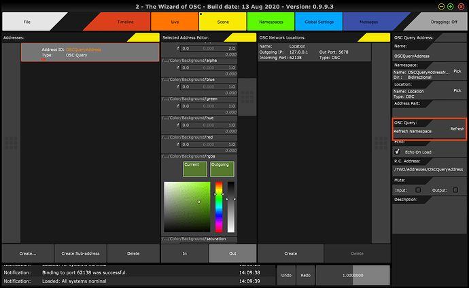This screenshot has width=469, height=288.
Task: Click the grid handle in address editor
Action: pyautogui.click(x=247, y=97)
